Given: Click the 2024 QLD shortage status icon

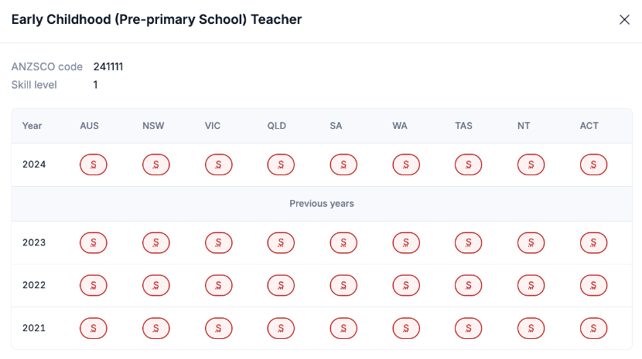Looking at the screenshot, I should point(281,164).
